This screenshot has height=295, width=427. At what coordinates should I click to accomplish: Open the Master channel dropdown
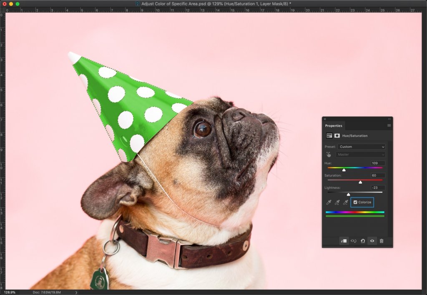pos(361,154)
